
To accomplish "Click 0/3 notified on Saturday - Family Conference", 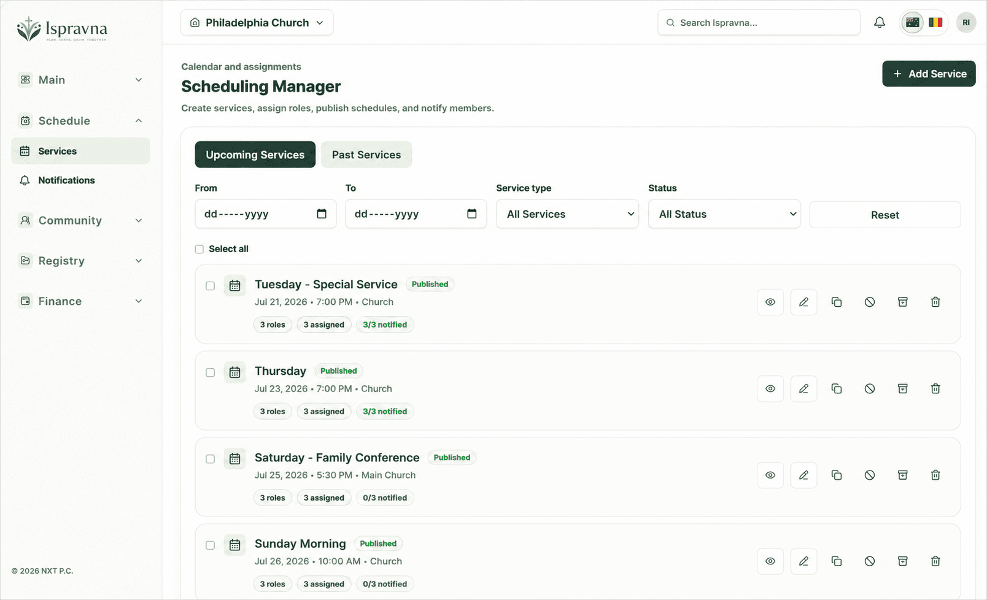I will click(385, 498).
